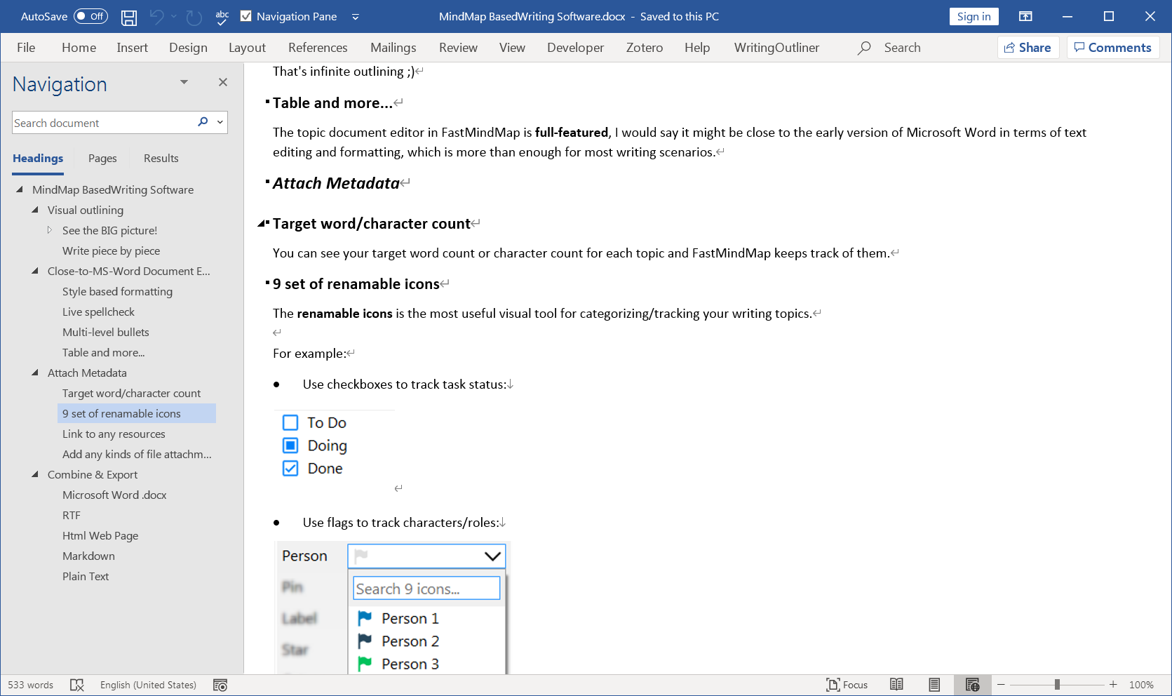
Task: Switch to Read Mode view
Action: pyautogui.click(x=896, y=685)
